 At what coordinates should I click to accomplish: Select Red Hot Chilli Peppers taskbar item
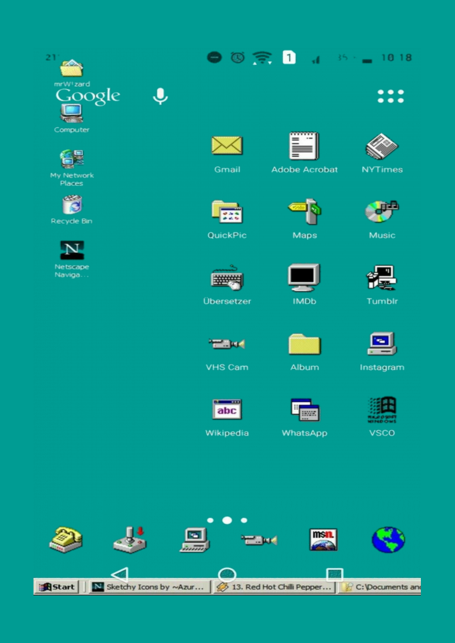point(274,587)
